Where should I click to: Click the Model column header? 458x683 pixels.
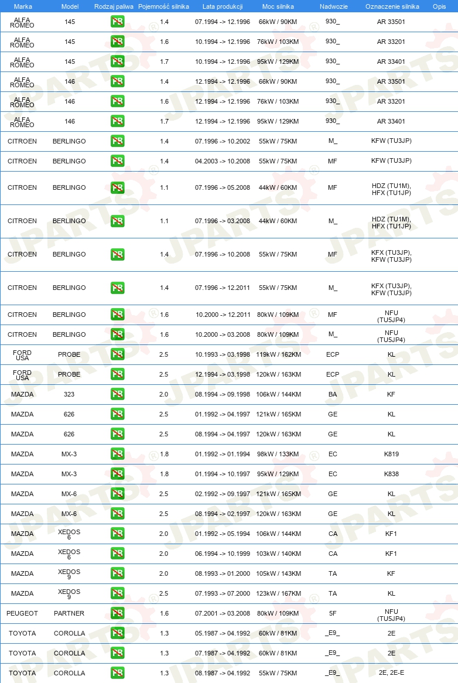click(70, 6)
